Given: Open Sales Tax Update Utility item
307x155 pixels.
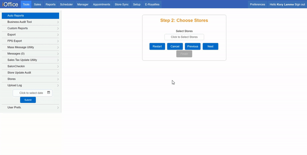Looking at the screenshot, I should tap(30, 60).
